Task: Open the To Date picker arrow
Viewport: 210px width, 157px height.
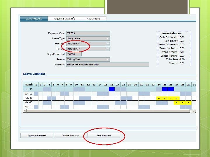Action: click(108, 49)
